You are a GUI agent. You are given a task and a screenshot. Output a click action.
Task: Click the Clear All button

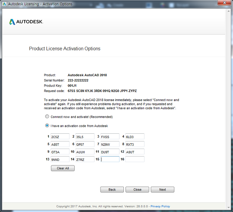click(x=63, y=168)
